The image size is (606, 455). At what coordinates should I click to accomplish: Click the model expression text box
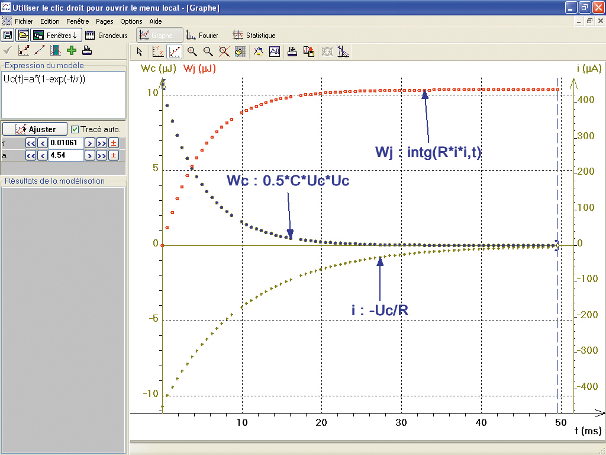pos(63,94)
